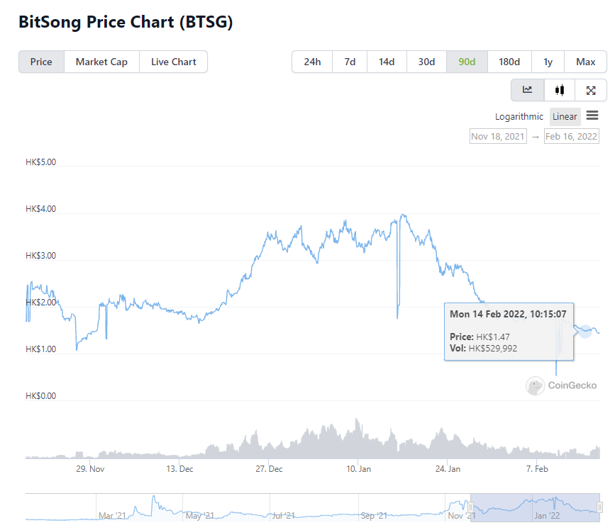Set range to 24h
615x530 pixels.
pos(312,62)
